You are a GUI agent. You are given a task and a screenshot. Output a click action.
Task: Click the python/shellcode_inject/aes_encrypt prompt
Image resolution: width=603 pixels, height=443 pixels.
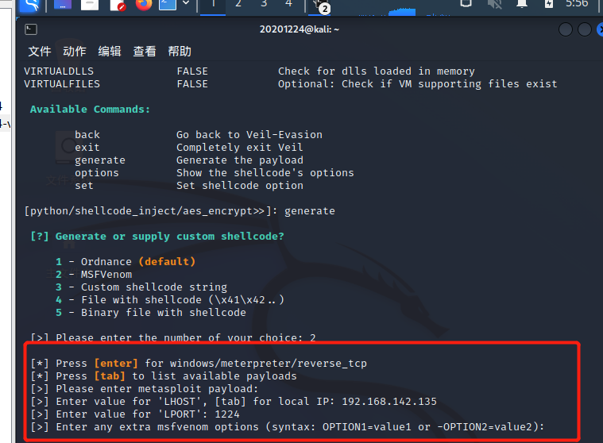(x=150, y=211)
